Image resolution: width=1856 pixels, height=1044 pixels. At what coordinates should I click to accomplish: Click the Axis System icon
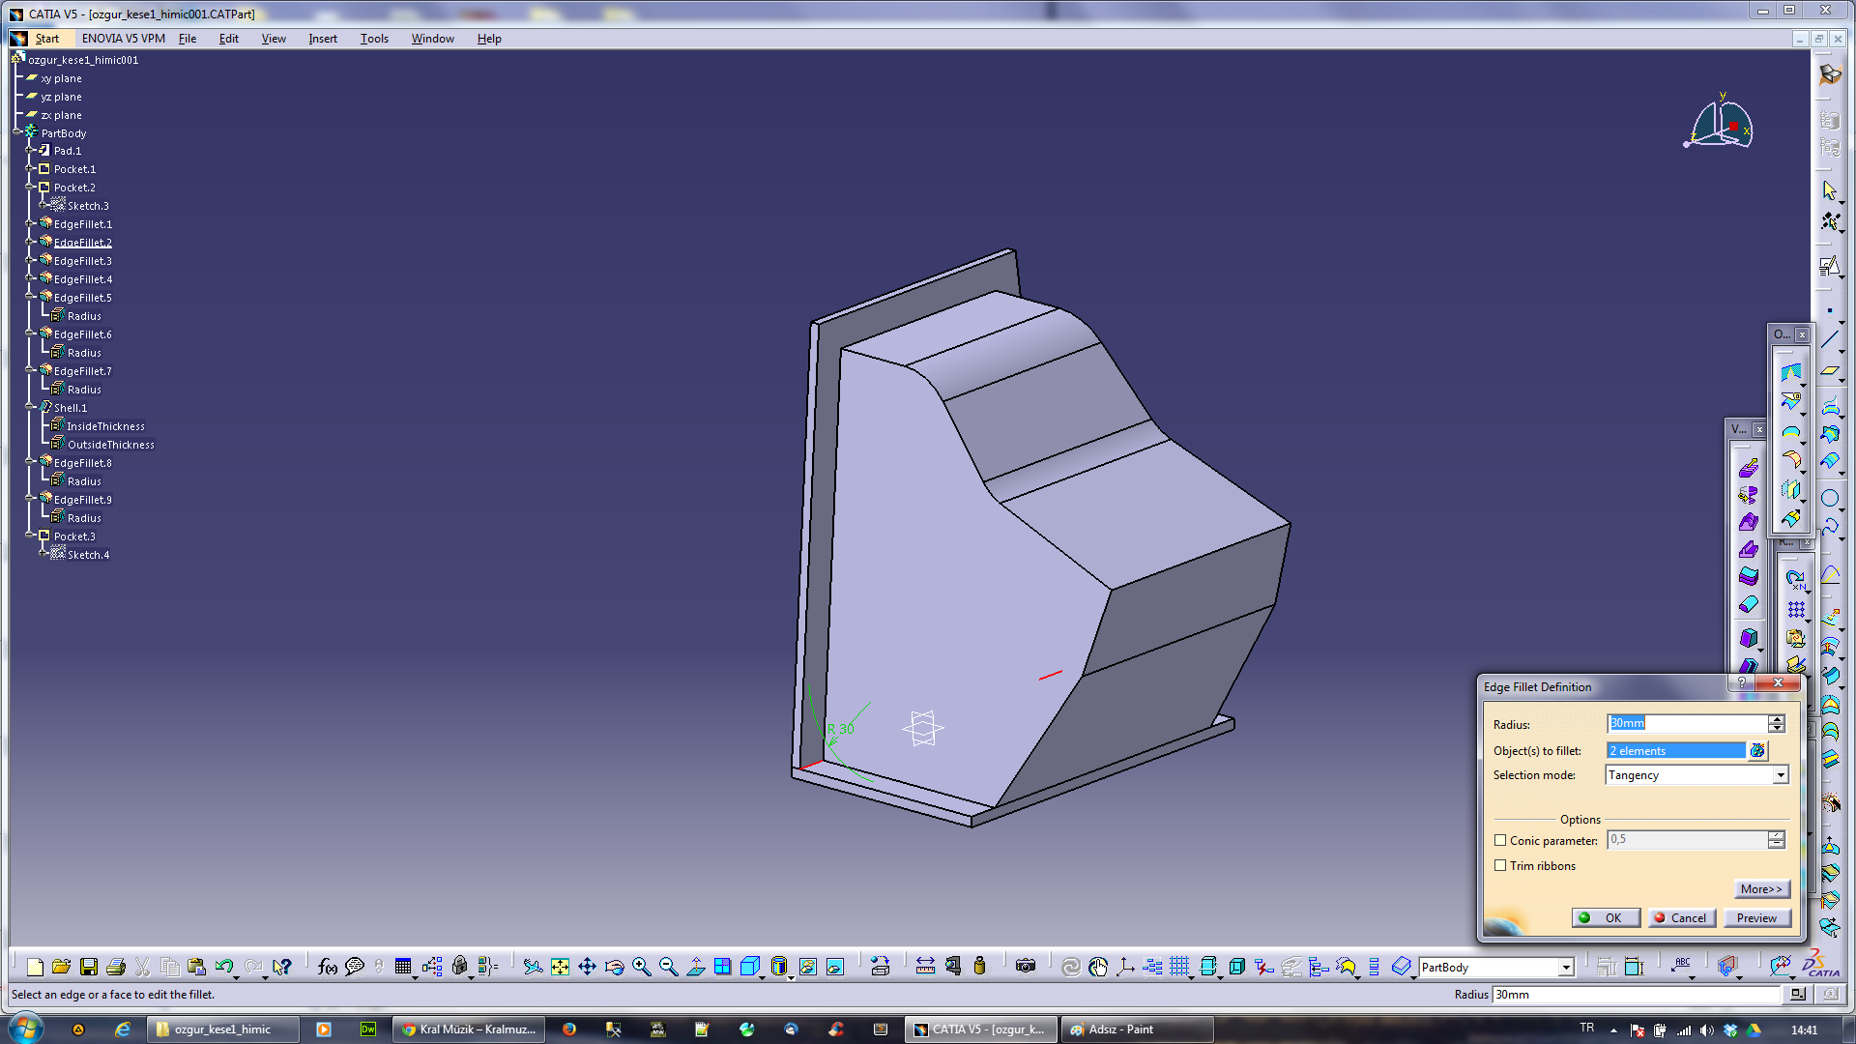pos(1125,967)
